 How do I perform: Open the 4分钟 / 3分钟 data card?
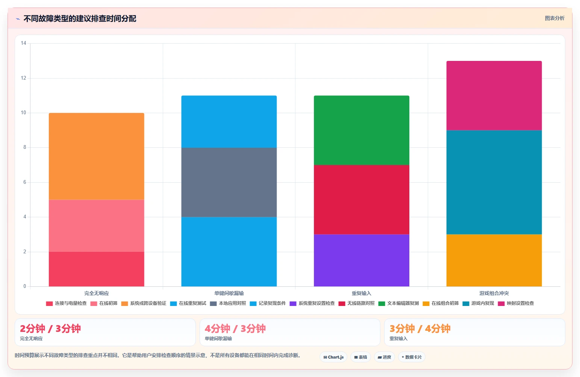[x=290, y=332]
